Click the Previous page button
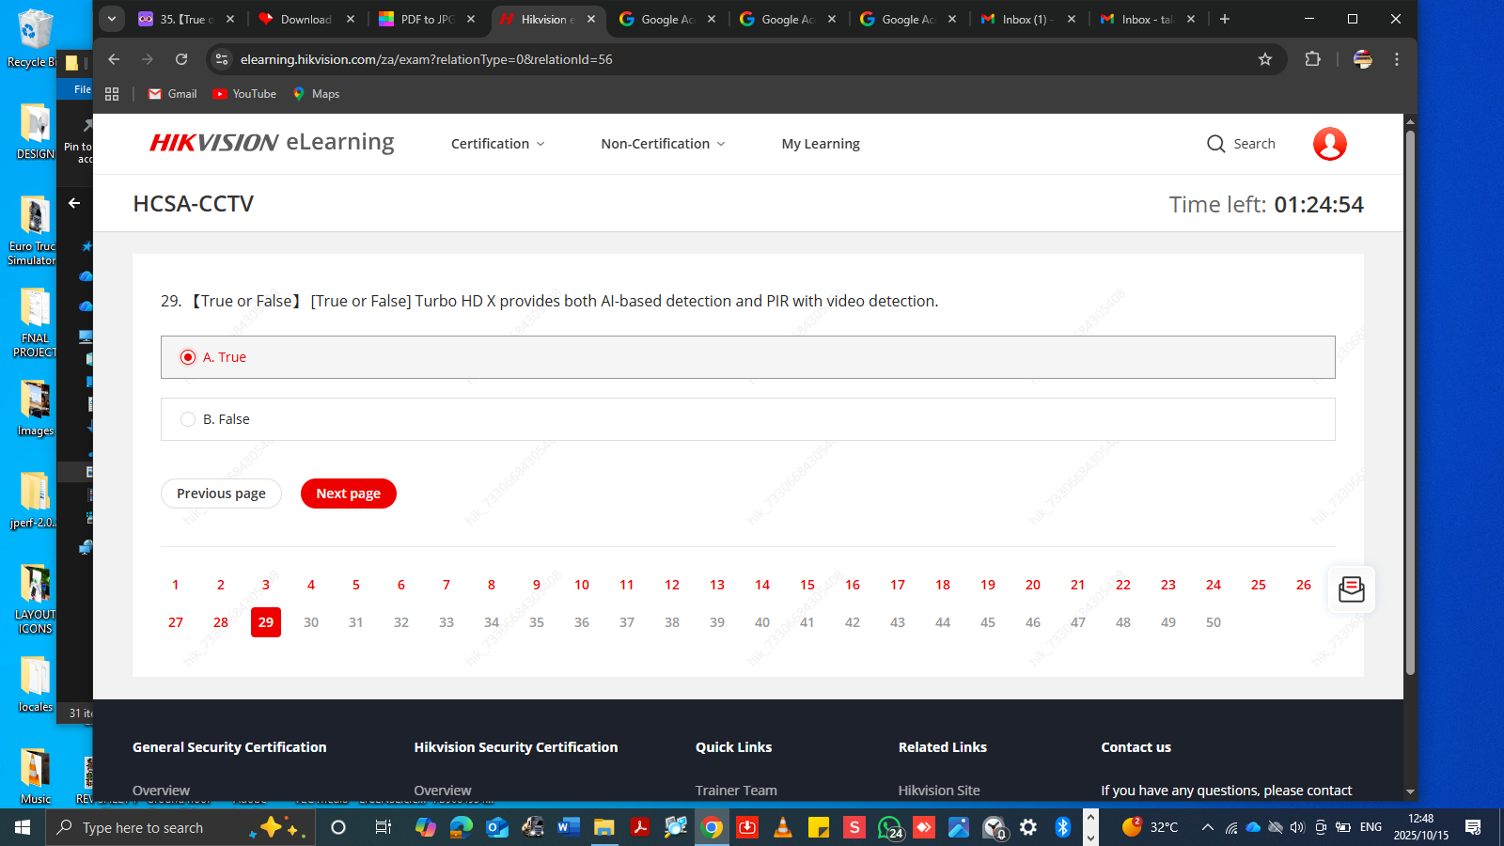The width and height of the screenshot is (1504, 846). tap(221, 493)
